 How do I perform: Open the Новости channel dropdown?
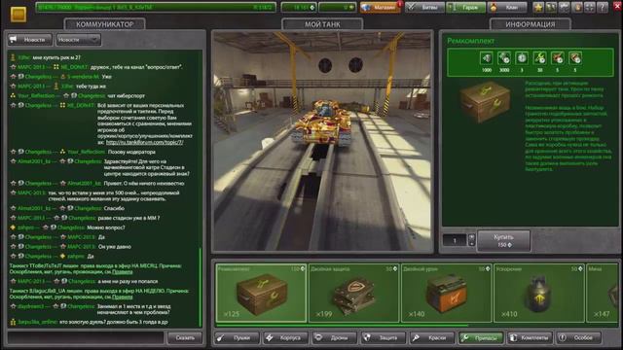pyautogui.click(x=78, y=40)
